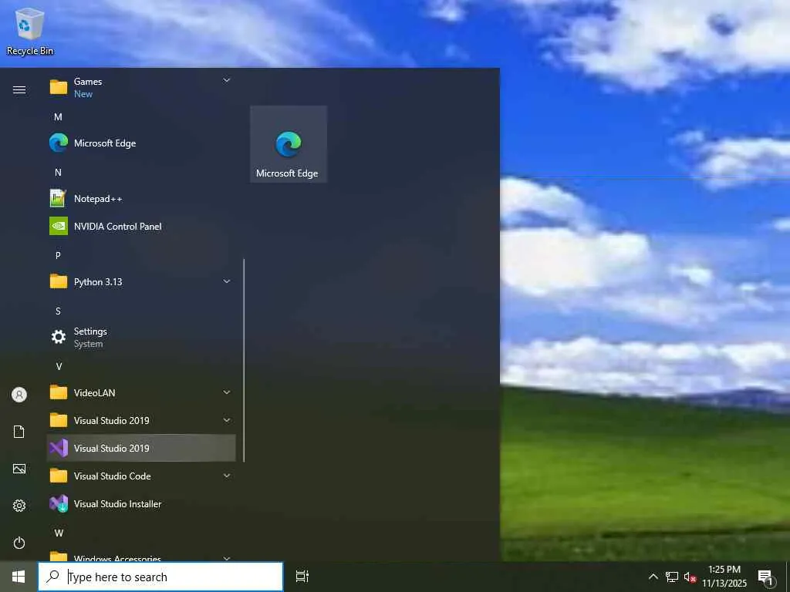The width and height of the screenshot is (790, 592).
Task: Jump to letter N section header
Action: 58,172
